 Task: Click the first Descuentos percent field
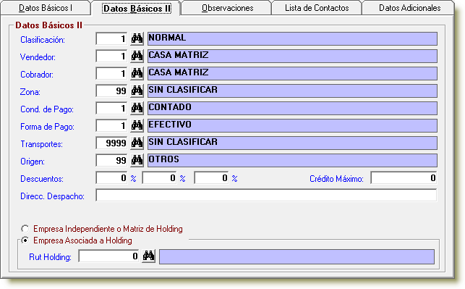coord(111,178)
